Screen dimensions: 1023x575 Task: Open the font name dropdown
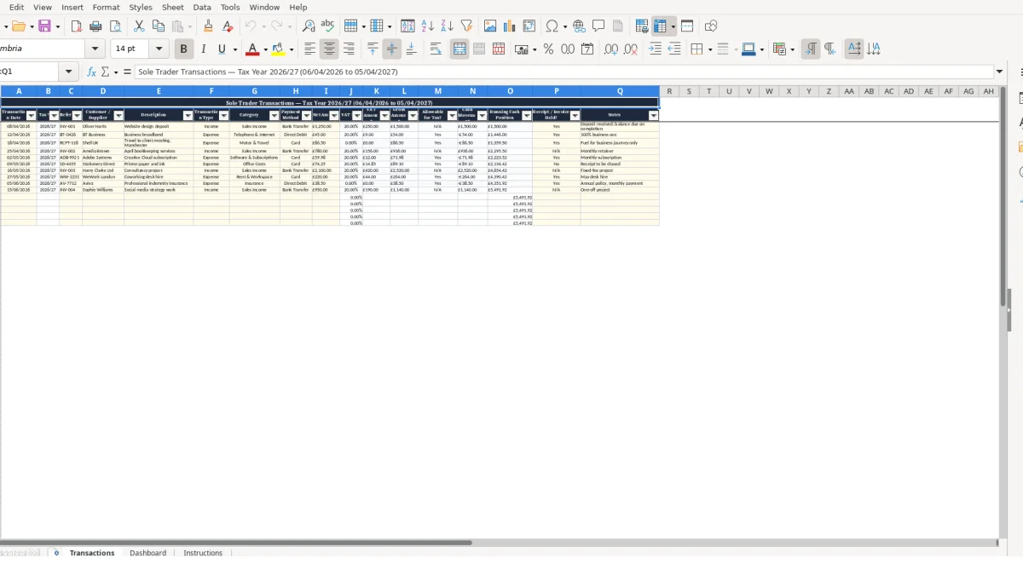[95, 49]
